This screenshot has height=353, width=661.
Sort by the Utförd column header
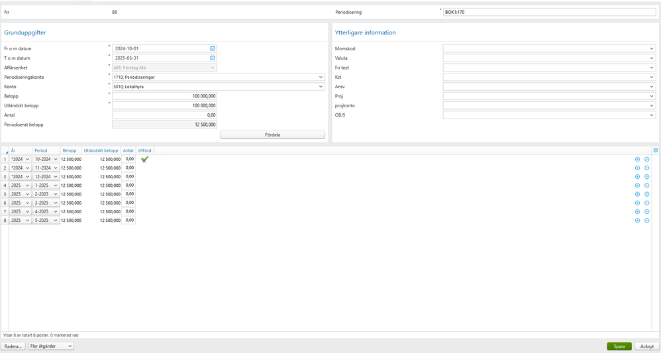pyautogui.click(x=145, y=150)
